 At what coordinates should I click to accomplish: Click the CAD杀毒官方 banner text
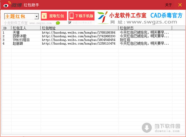tap(166, 15)
